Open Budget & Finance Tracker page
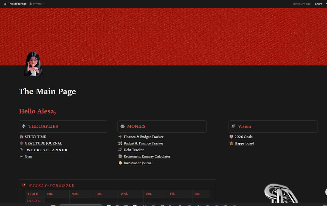 143,143
